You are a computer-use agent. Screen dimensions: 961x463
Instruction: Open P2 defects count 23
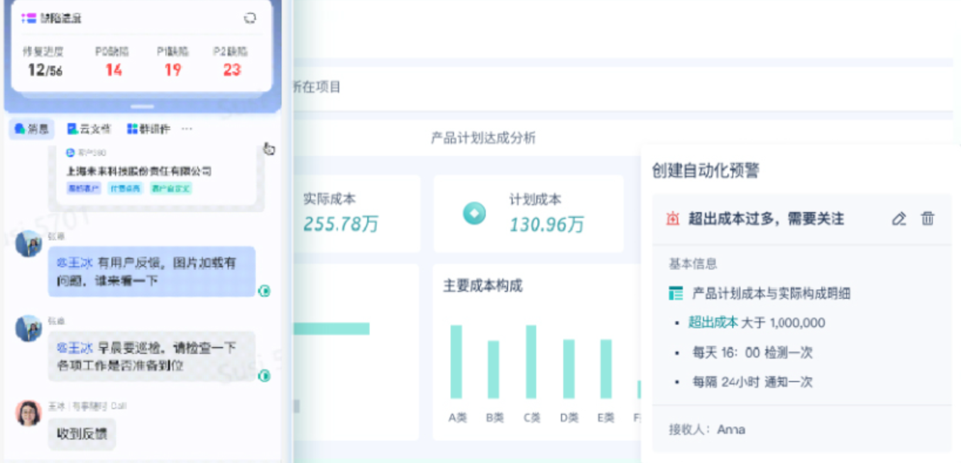coord(232,70)
